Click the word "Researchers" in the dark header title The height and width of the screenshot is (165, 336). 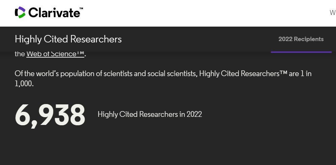101,39
